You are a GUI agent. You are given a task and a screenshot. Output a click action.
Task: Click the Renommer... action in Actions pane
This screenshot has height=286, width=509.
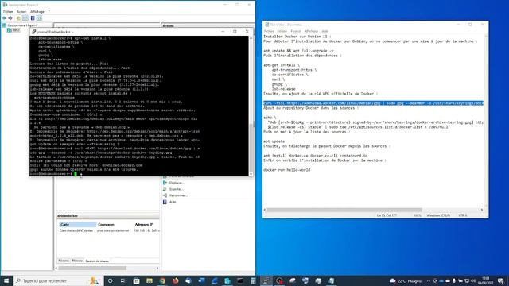click(x=178, y=195)
